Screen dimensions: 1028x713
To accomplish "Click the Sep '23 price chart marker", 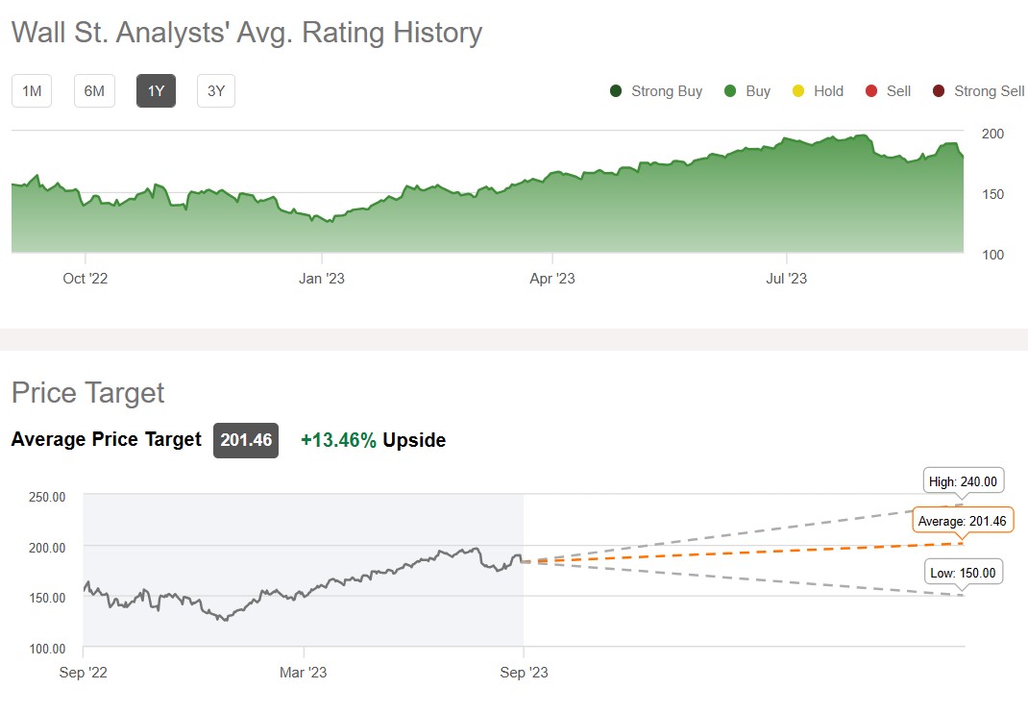I will coord(524,673).
